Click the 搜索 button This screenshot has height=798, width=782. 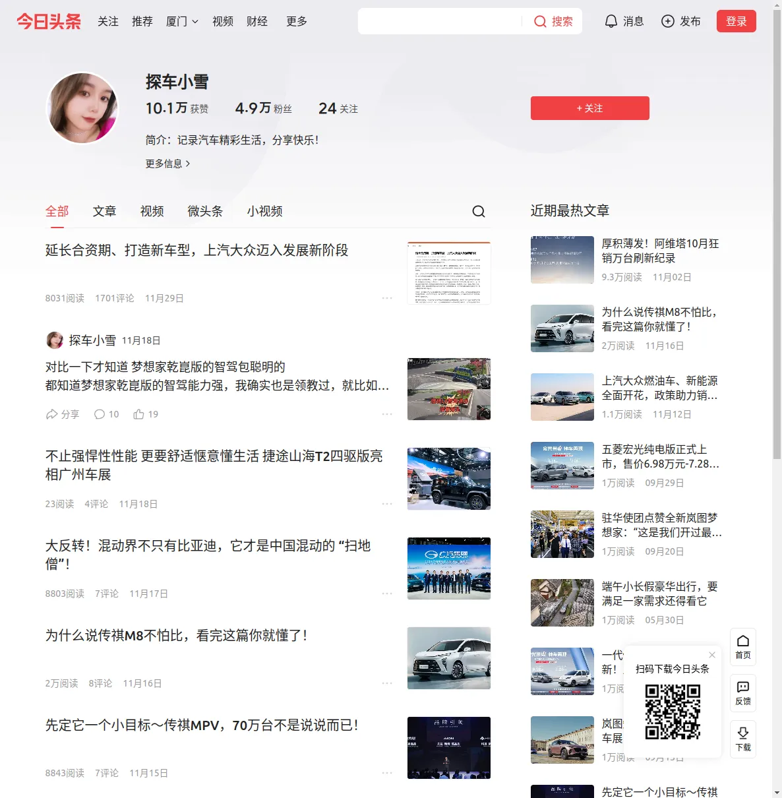tap(553, 21)
